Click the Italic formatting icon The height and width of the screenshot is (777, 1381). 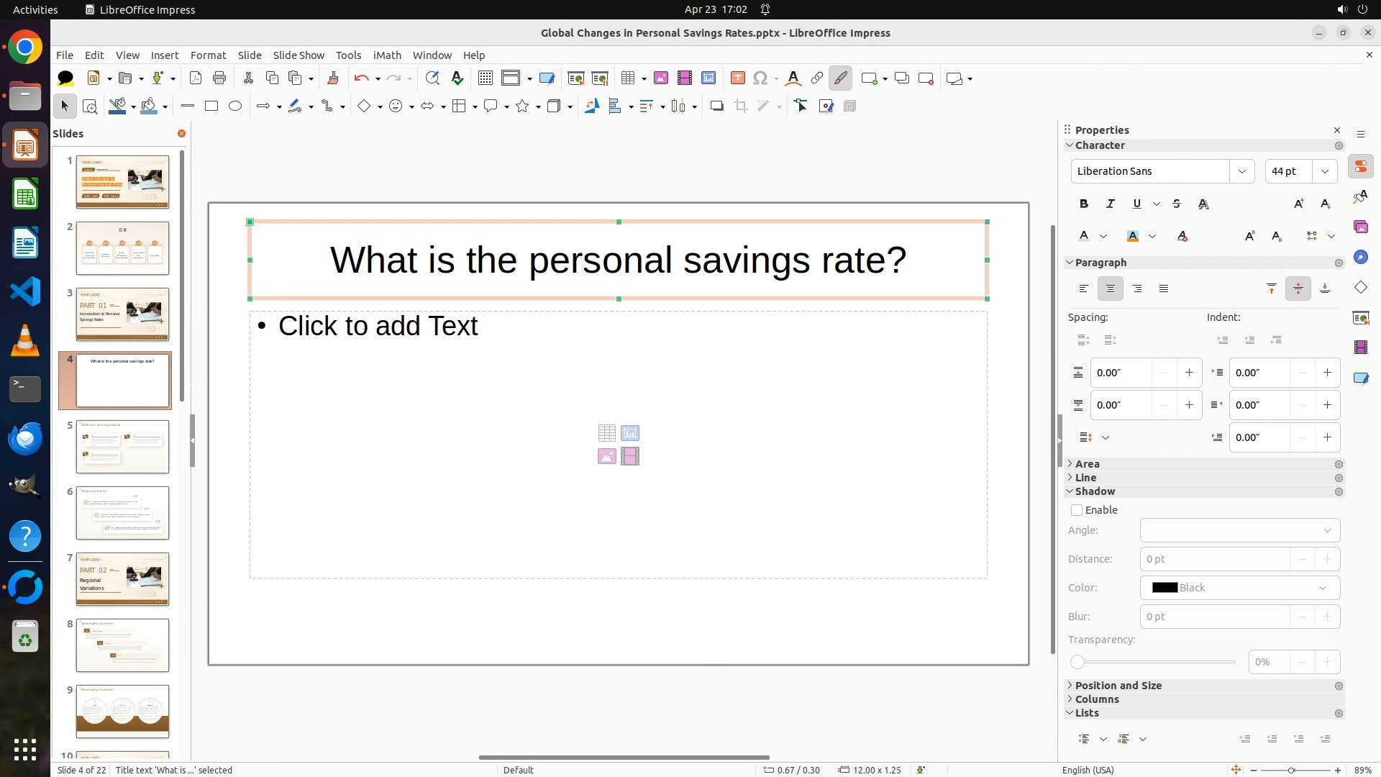point(1110,204)
